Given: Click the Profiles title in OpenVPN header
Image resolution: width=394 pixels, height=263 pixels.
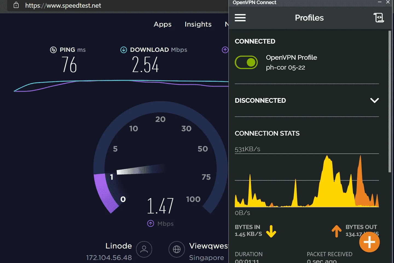Looking at the screenshot, I should pos(309,18).
